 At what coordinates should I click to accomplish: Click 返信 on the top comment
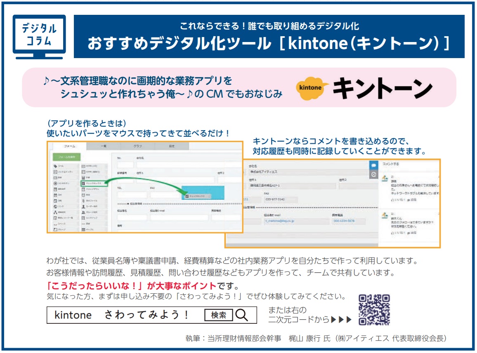[x=411, y=200]
